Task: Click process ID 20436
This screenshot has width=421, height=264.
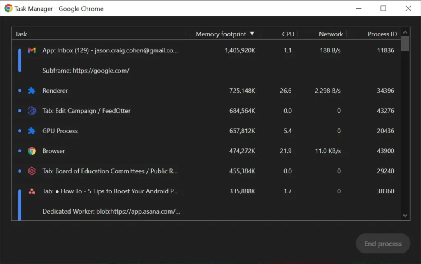Action: click(x=386, y=131)
